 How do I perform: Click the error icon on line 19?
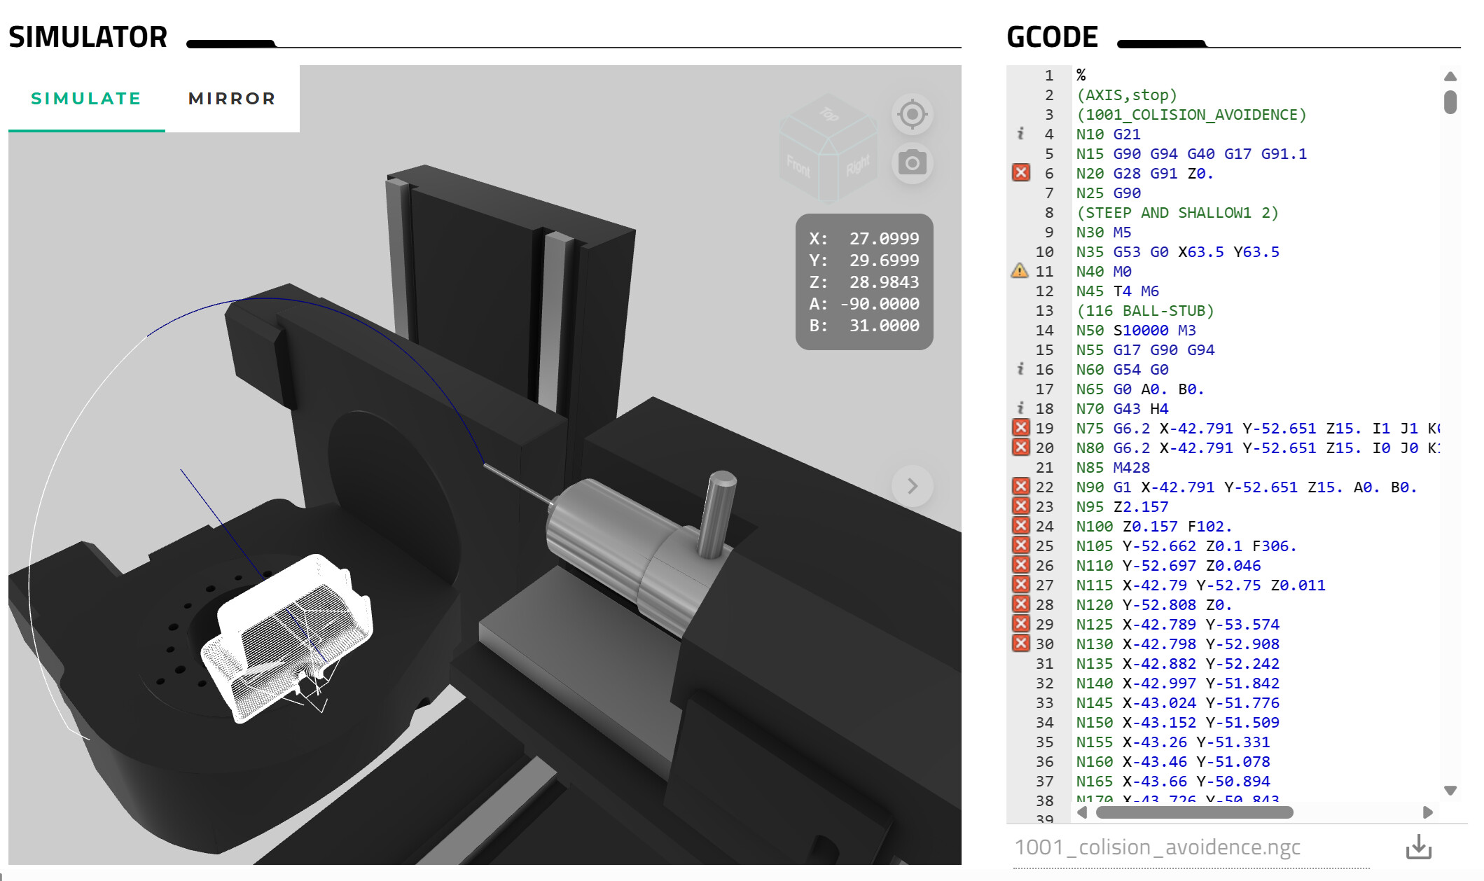[1020, 428]
